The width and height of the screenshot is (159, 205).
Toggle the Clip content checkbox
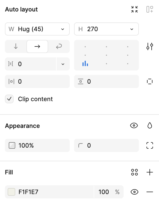9,99
